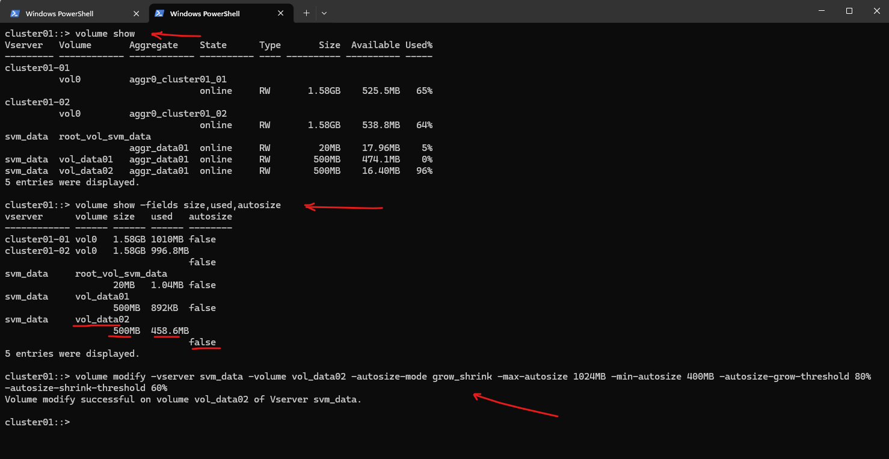This screenshot has height=459, width=889.
Task: Expand the new tab profile dropdown
Action: [x=324, y=13]
